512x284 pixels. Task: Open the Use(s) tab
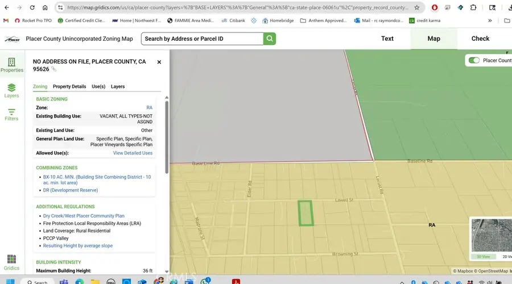click(98, 86)
